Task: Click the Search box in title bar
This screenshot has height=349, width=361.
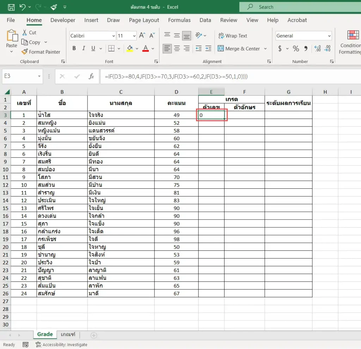Action: pyautogui.click(x=300, y=7)
